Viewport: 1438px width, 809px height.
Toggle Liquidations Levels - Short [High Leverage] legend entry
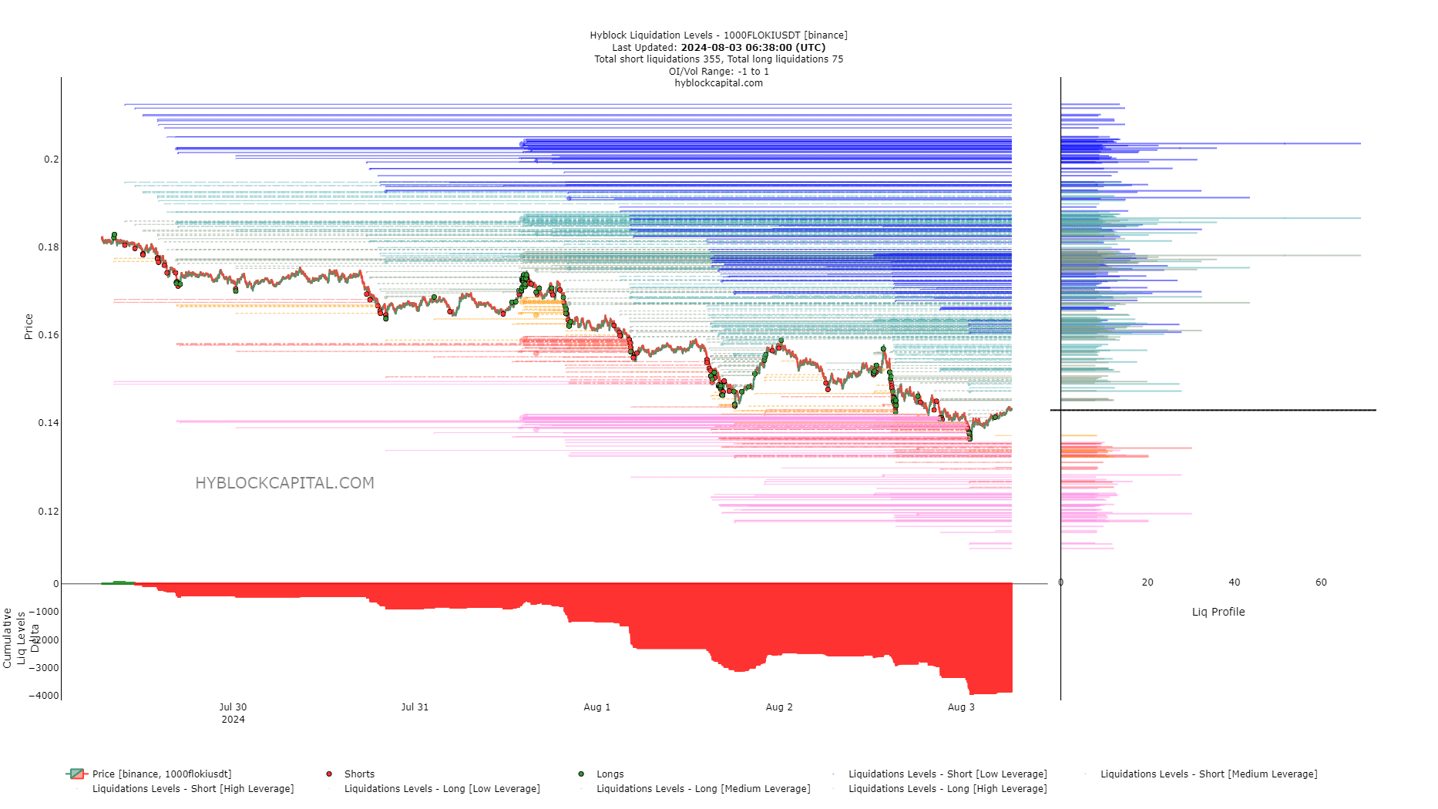pyautogui.click(x=193, y=788)
